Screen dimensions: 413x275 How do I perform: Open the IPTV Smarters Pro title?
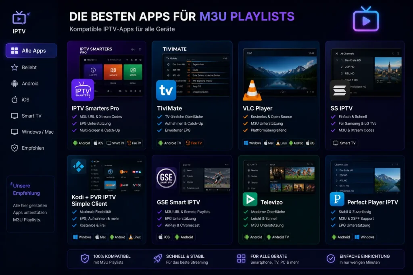point(95,108)
